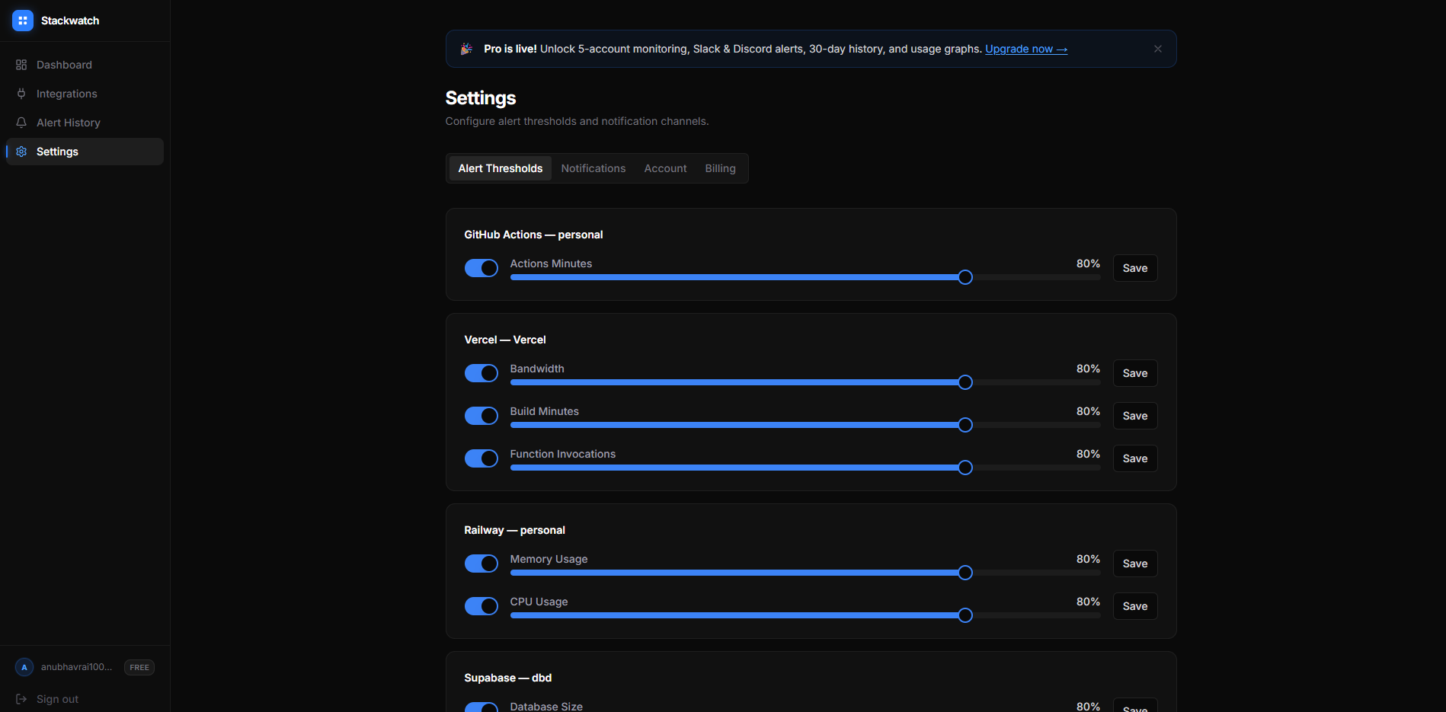Toggle the Memory Usage alert switch
1446x712 pixels.
click(x=481, y=564)
